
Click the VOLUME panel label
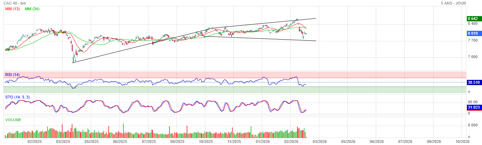point(13,120)
